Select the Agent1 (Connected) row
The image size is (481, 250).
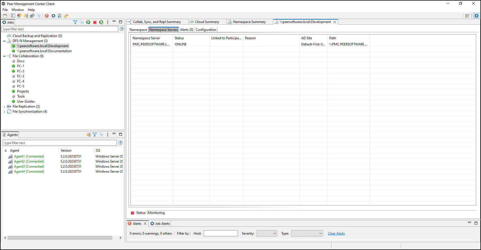tap(29, 156)
